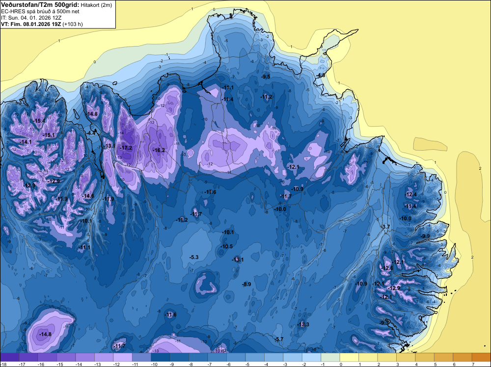Click the -15.1 temperature label
The width and height of the screenshot is (491, 367).
point(49,135)
